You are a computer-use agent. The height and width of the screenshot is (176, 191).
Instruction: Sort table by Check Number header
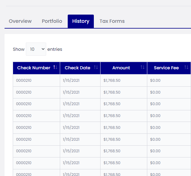point(34,68)
